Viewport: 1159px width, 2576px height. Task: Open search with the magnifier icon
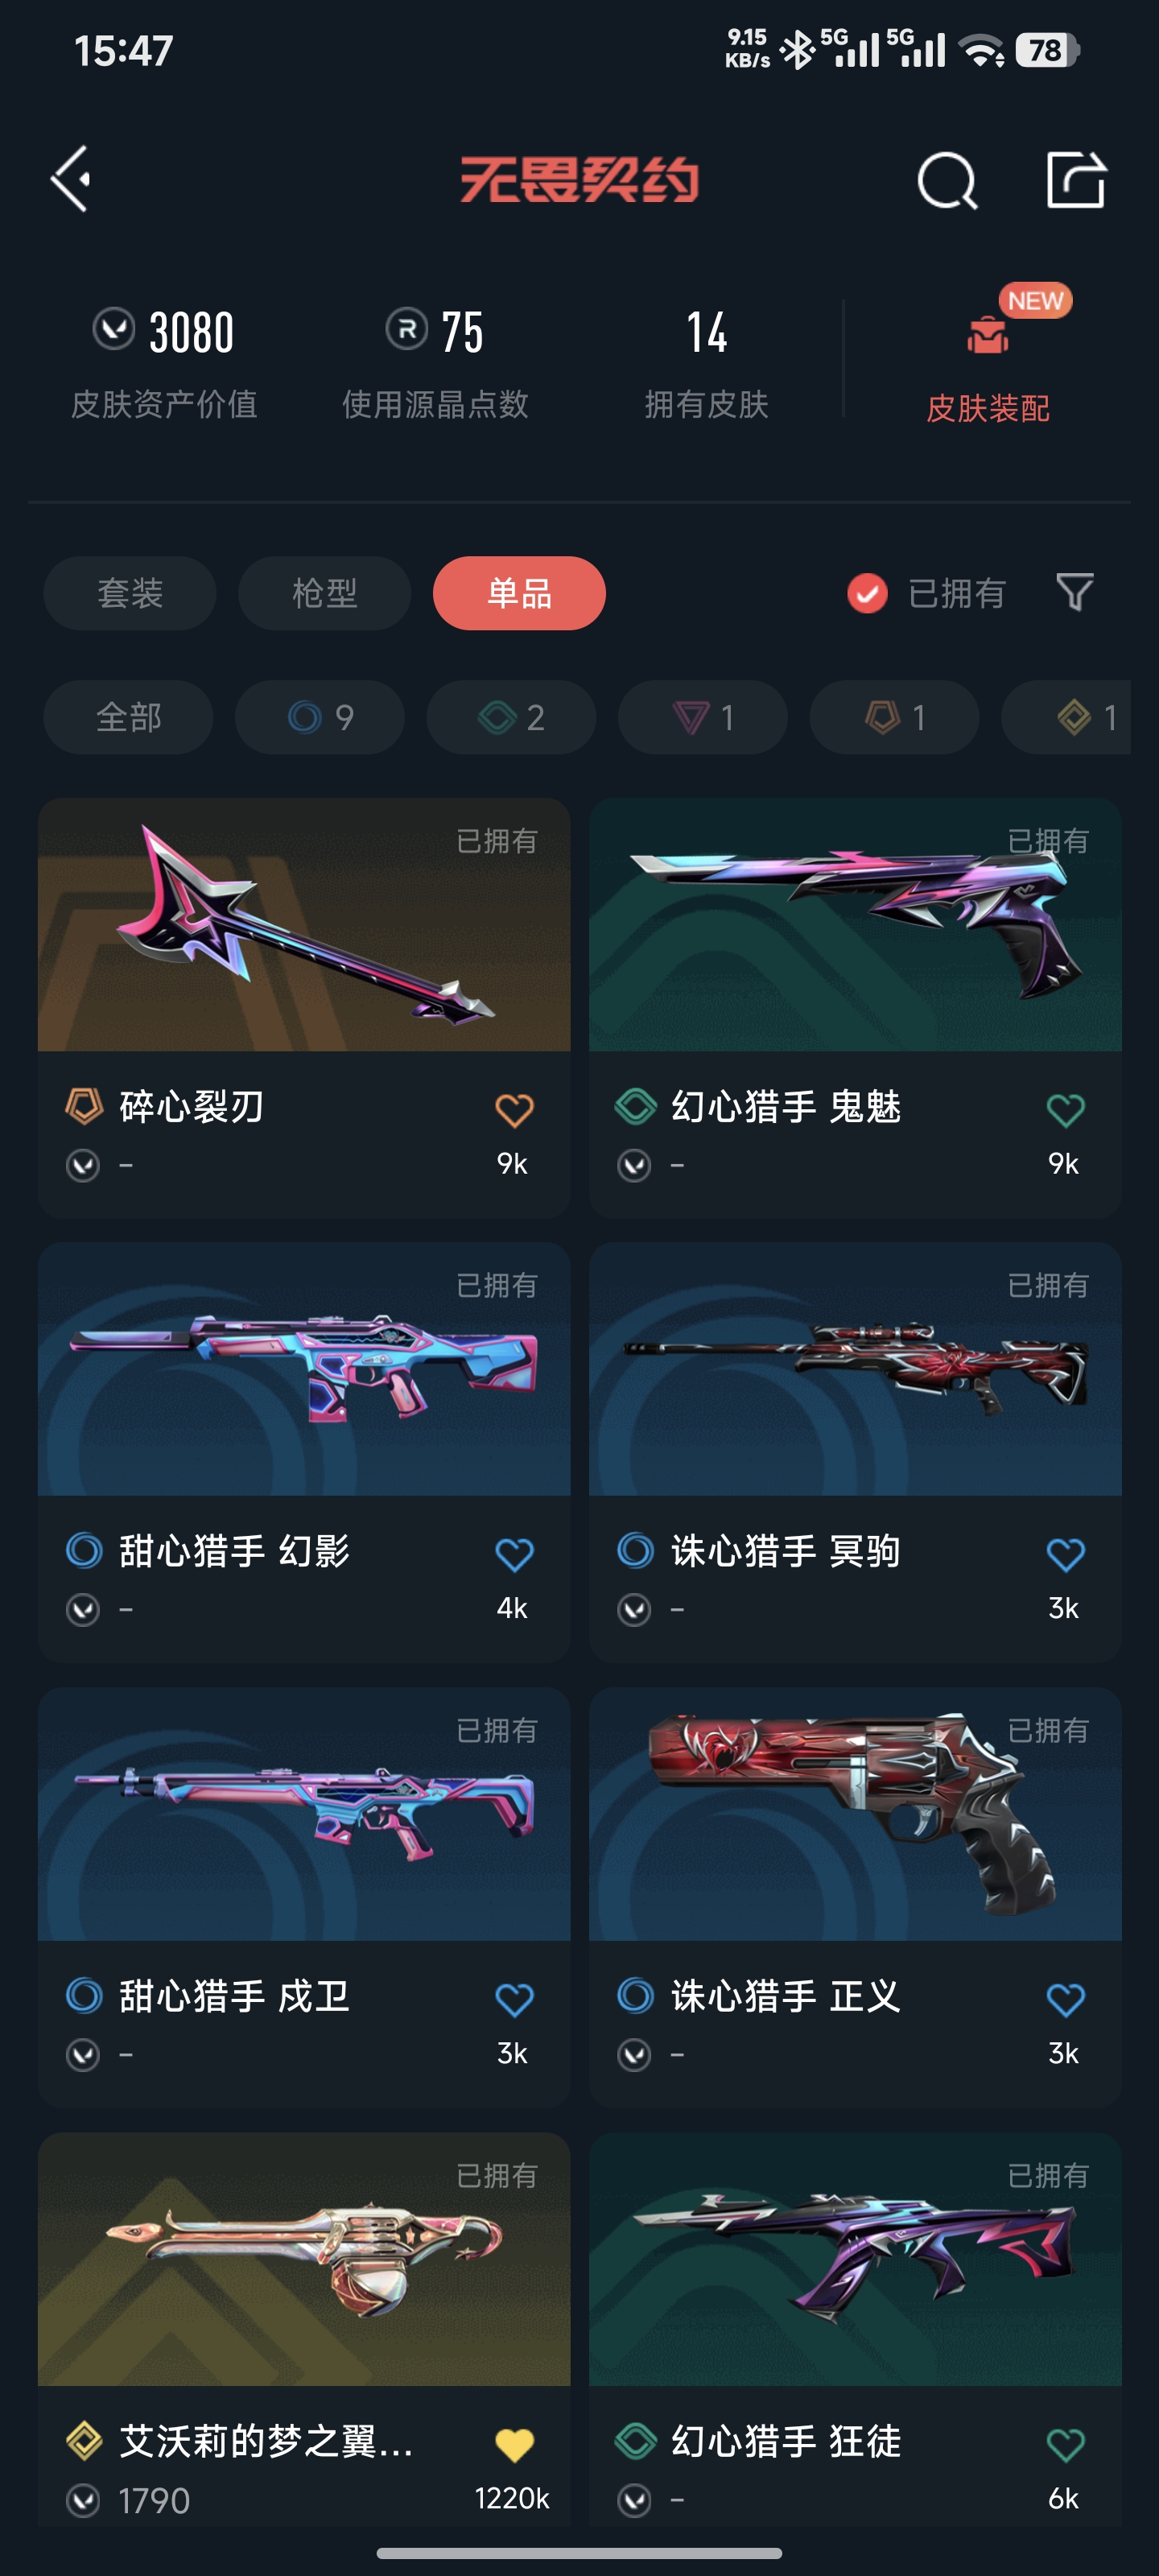coord(946,181)
